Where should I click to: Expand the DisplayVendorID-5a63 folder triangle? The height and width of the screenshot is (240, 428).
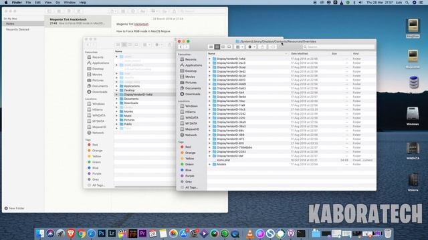coord(209,89)
